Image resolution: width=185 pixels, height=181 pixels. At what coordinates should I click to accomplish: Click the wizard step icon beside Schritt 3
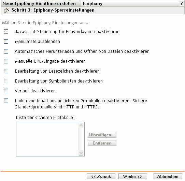tap(6, 10)
